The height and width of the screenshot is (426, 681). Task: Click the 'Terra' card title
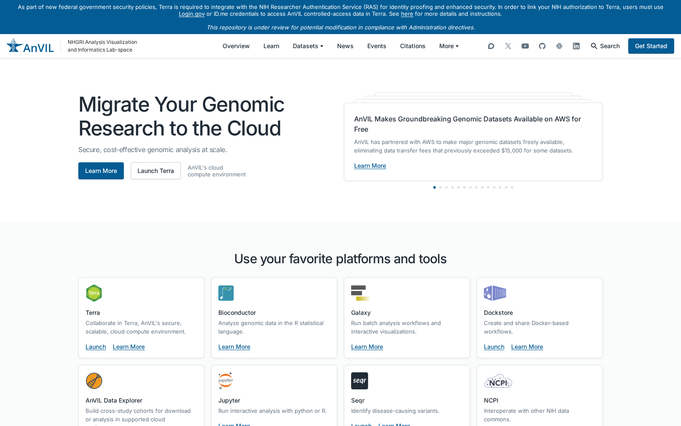coord(93,313)
